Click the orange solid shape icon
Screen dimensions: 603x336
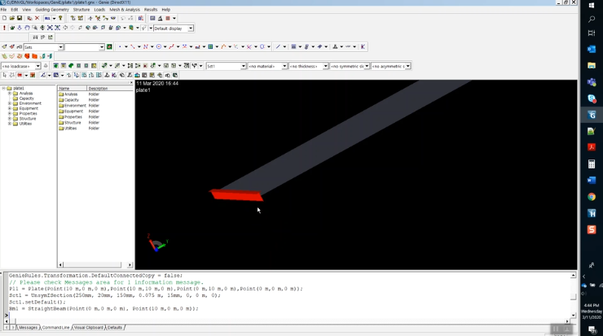pos(34,56)
